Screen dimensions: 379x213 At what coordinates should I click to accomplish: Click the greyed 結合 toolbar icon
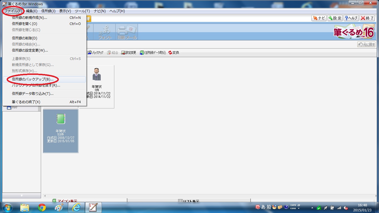click(113, 52)
